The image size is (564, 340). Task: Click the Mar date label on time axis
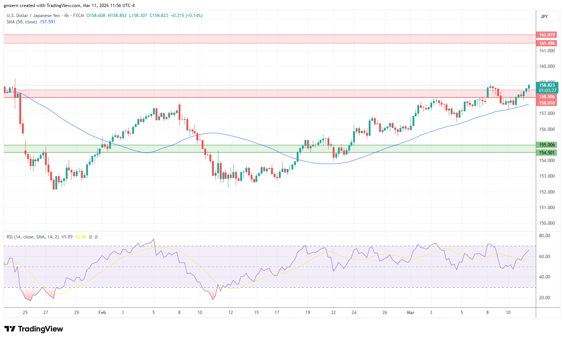(x=410, y=313)
